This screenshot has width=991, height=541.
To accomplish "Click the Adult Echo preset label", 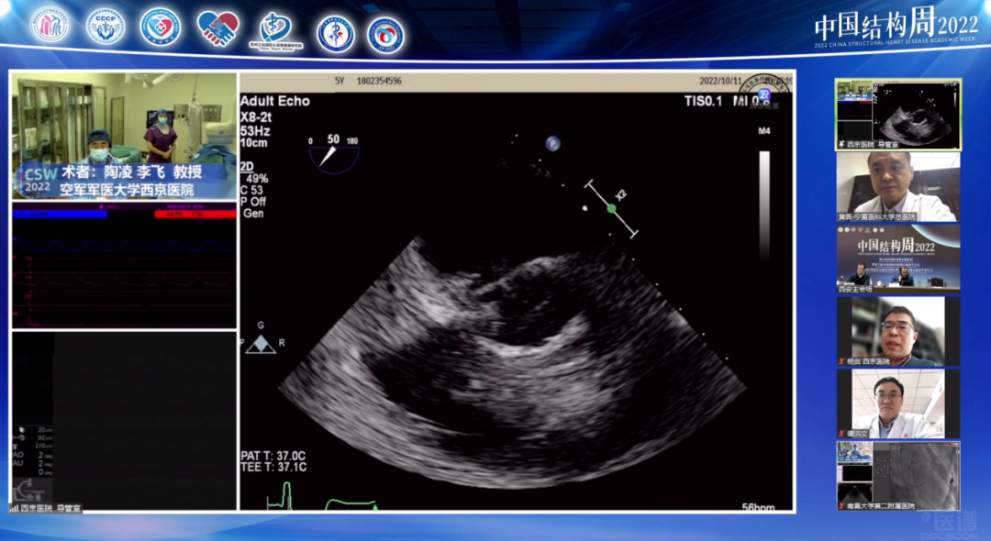I will (274, 101).
